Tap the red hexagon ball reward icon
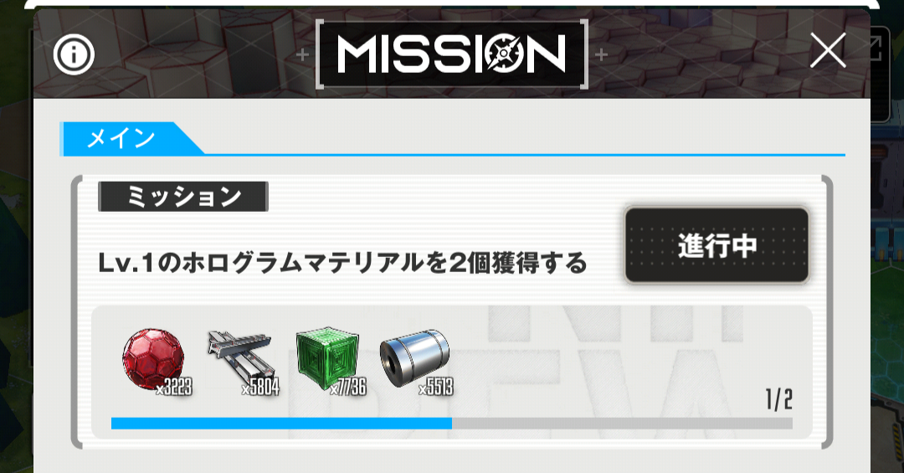The width and height of the screenshot is (904, 473). click(x=153, y=361)
